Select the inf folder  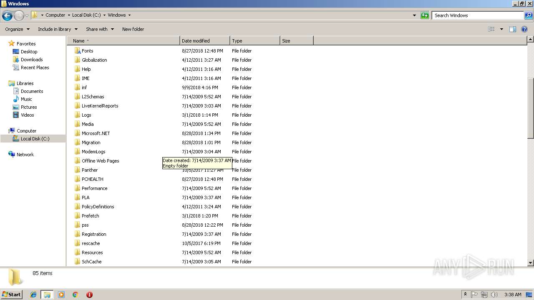[84, 87]
